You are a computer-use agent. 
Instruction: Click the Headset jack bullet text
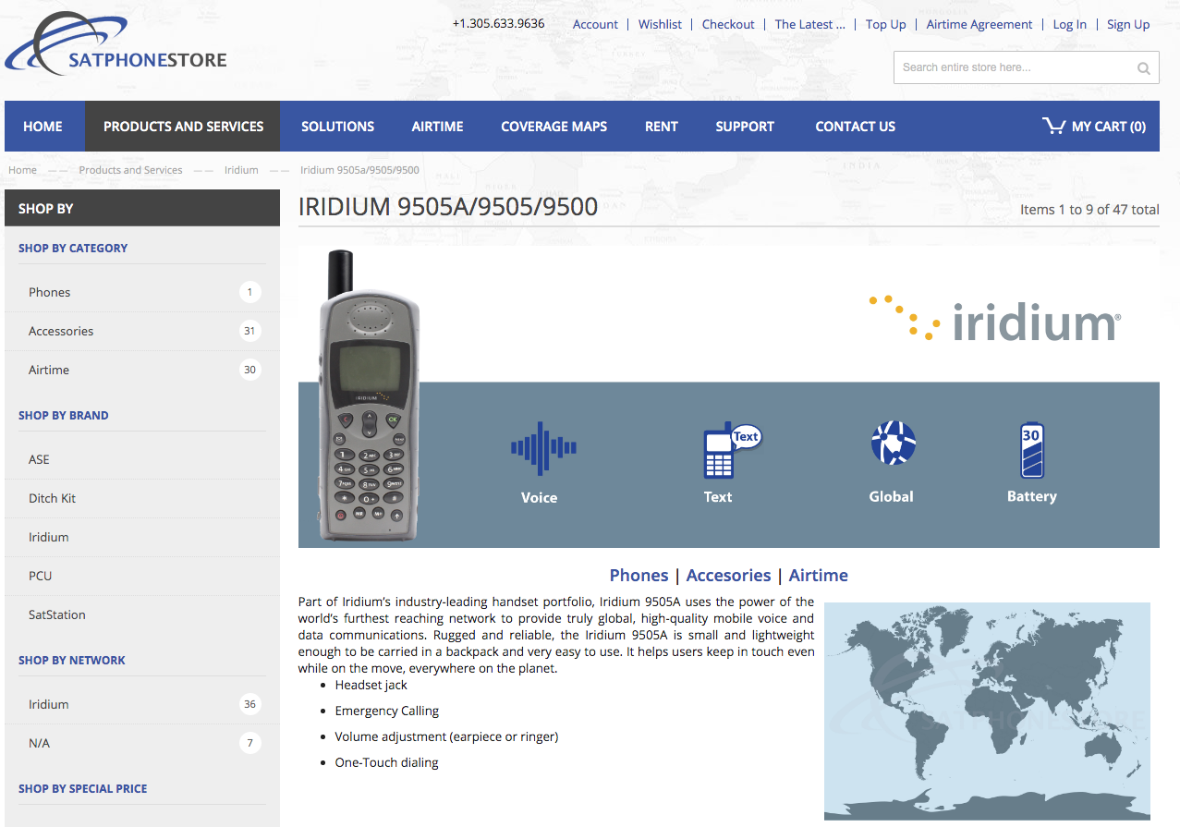(x=371, y=686)
